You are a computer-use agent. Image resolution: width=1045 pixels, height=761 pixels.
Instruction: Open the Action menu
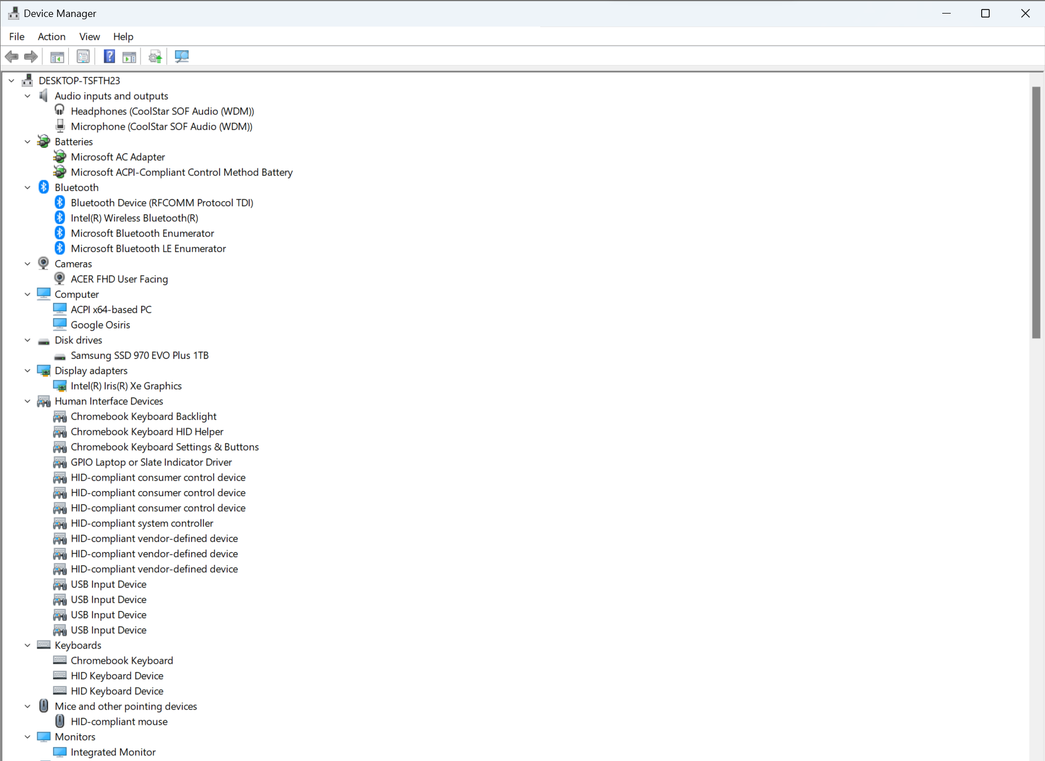[x=51, y=36]
